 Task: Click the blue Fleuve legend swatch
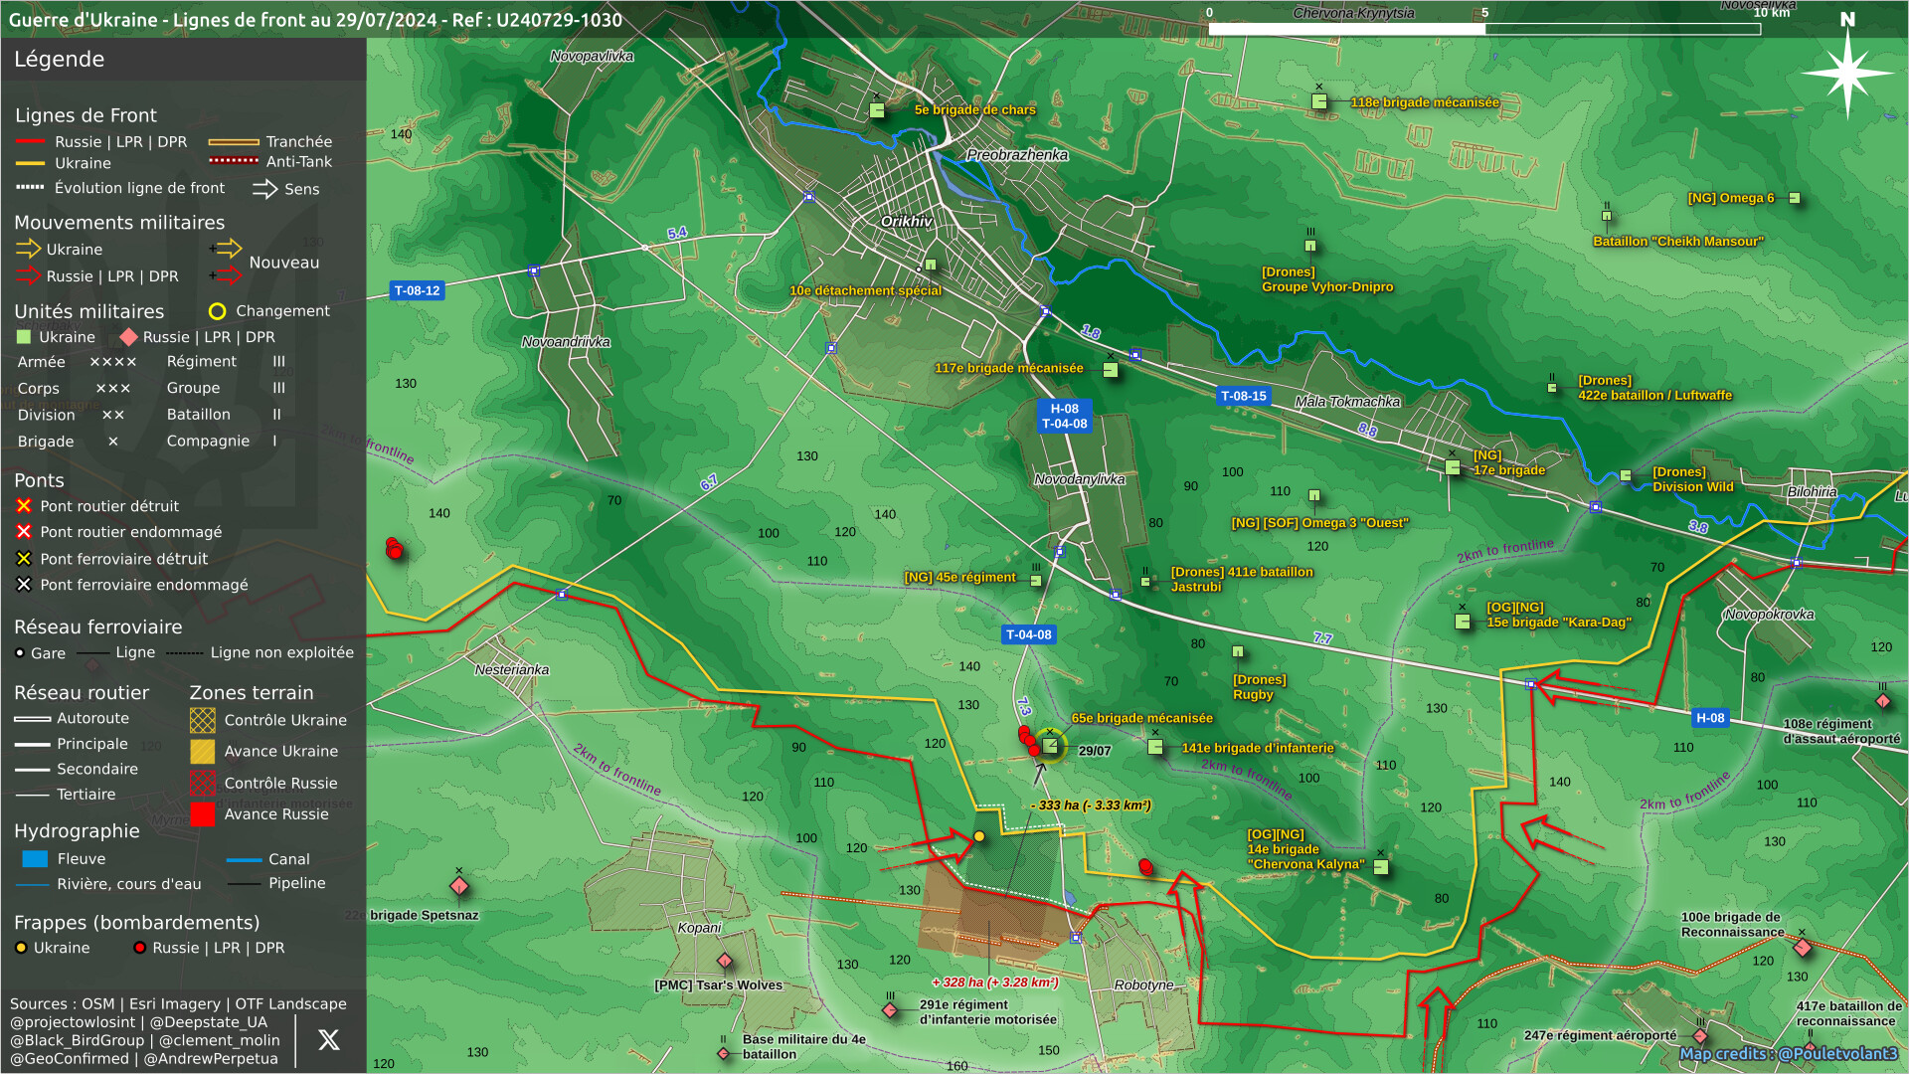(x=35, y=859)
